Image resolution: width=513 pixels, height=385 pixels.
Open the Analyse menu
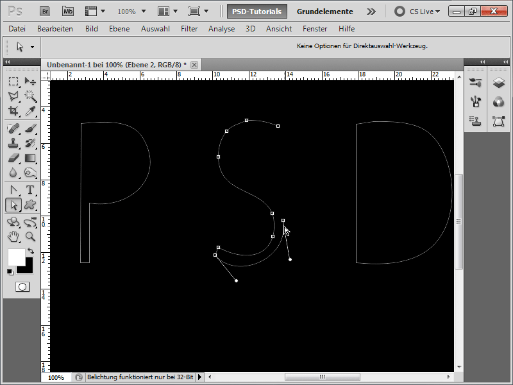point(221,29)
